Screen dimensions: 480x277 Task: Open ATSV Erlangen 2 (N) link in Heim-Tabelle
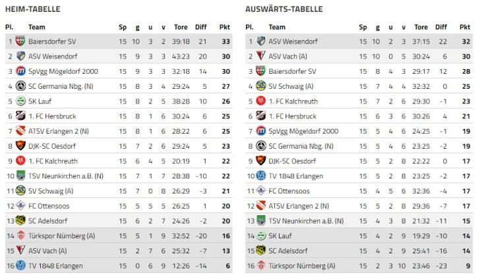coord(59,131)
